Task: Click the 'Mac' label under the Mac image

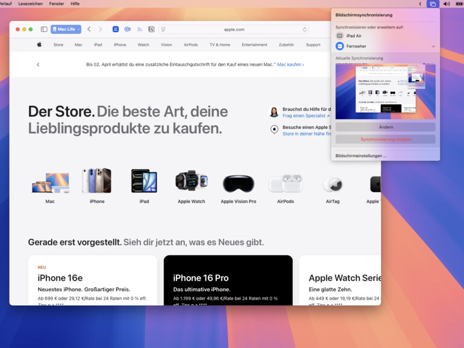Action: [x=50, y=201]
